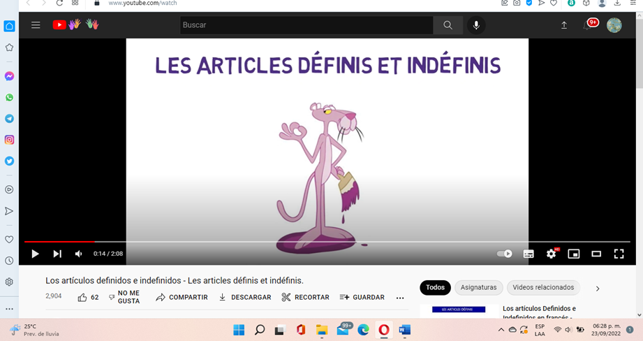
Task: Open Microsoft Edge from taskbar
Action: (363, 330)
